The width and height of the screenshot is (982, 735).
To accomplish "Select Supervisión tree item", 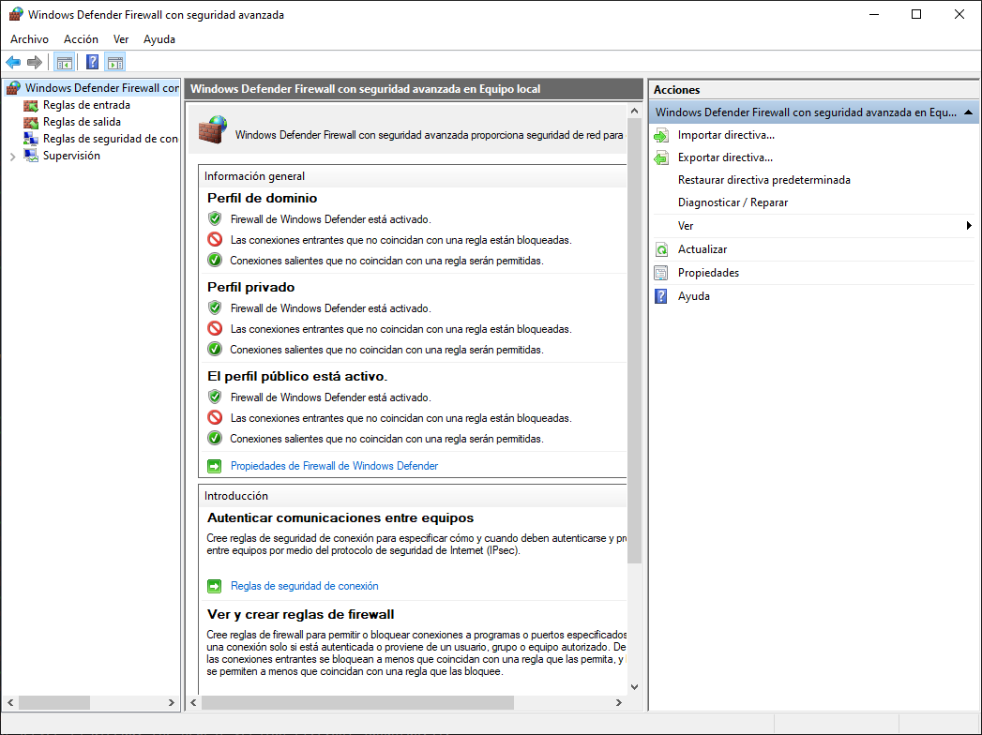I will click(x=71, y=156).
